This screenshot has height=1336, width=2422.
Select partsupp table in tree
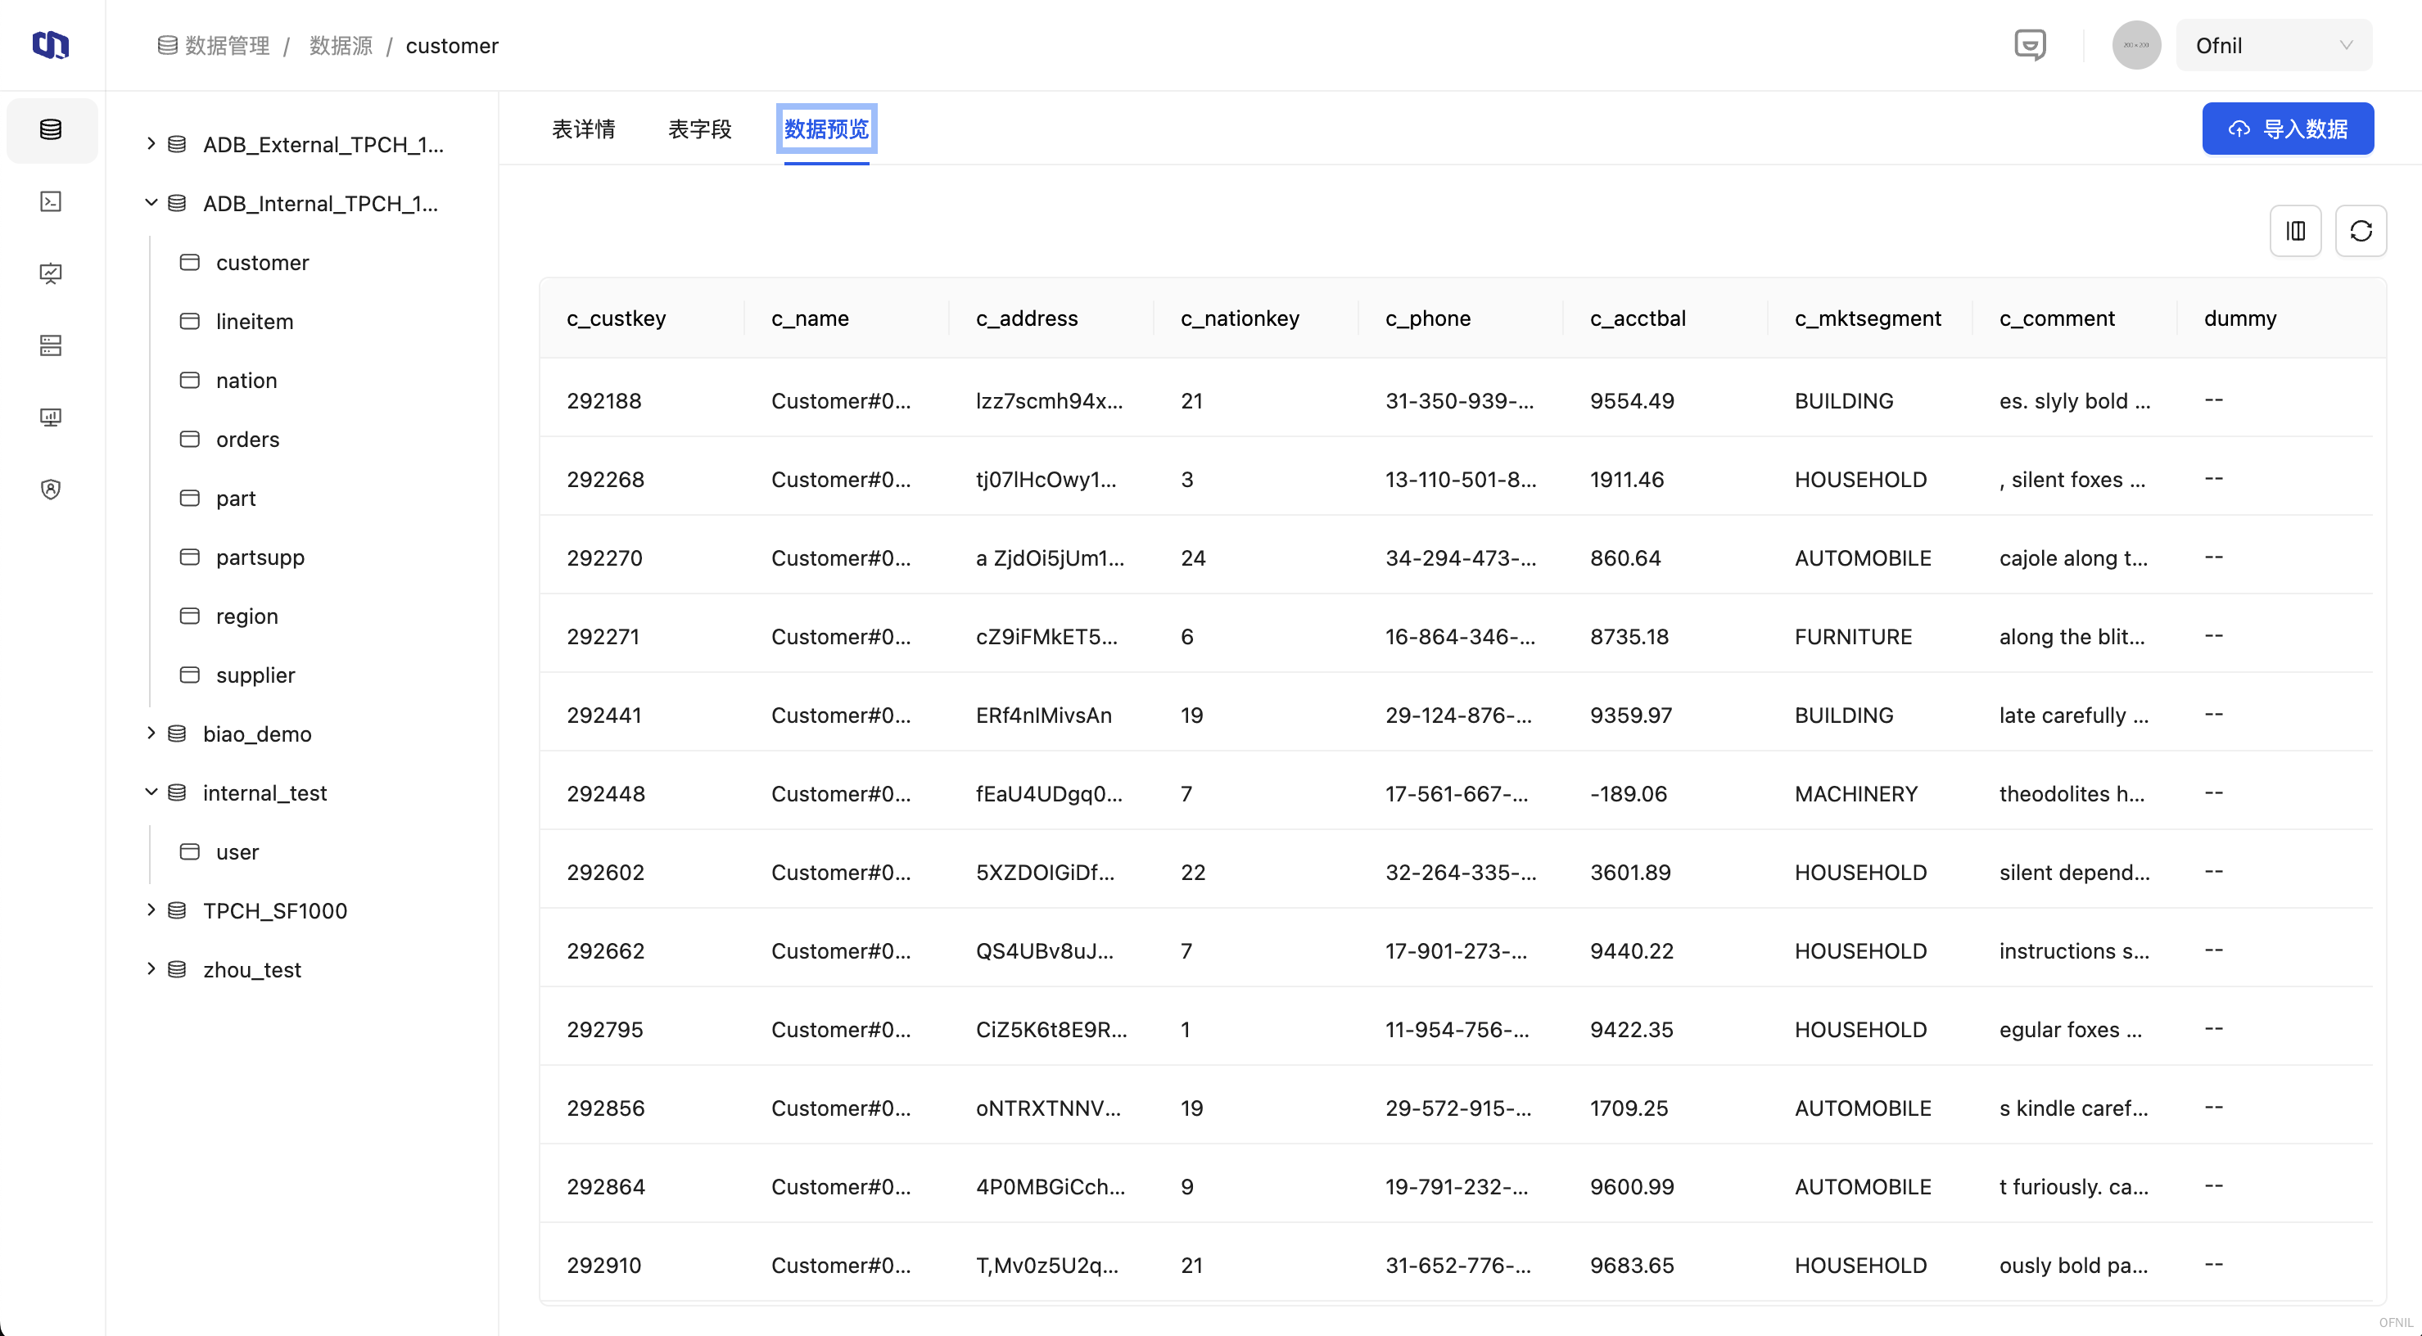pos(260,557)
